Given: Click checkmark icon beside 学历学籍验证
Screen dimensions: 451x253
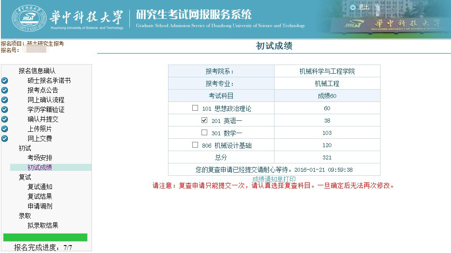Looking at the screenshot, I should [5, 110].
